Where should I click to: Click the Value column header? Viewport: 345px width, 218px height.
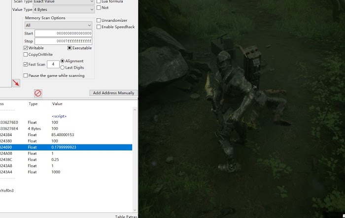[57, 104]
